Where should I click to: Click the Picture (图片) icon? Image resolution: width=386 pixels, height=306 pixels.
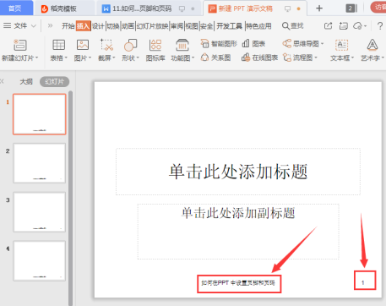[x=83, y=45]
